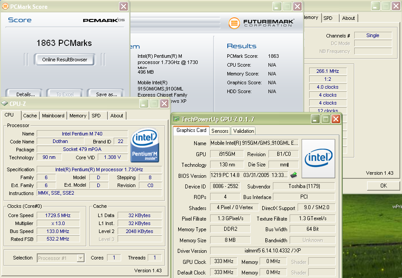Click the To Excel button
This screenshot has height=278, width=402.
coord(65,94)
